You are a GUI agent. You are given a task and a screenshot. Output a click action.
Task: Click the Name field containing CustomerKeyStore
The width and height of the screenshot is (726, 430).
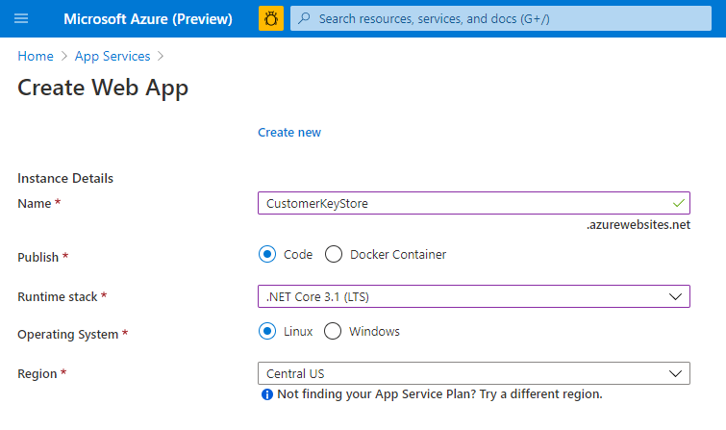(474, 203)
